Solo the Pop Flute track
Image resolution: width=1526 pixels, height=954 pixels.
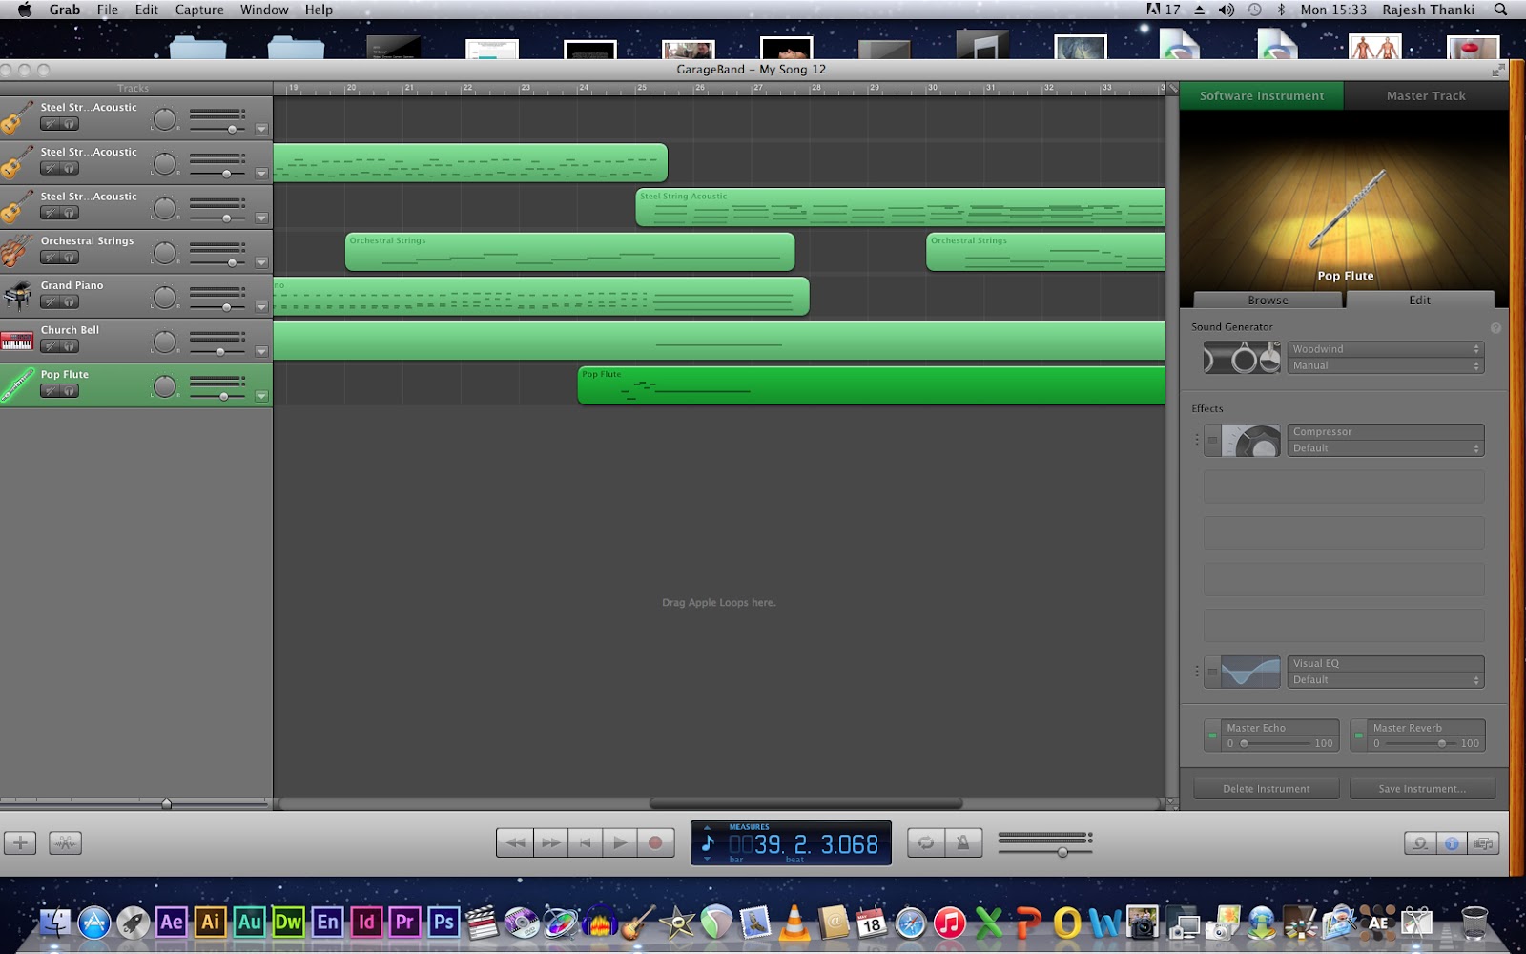[x=70, y=392]
